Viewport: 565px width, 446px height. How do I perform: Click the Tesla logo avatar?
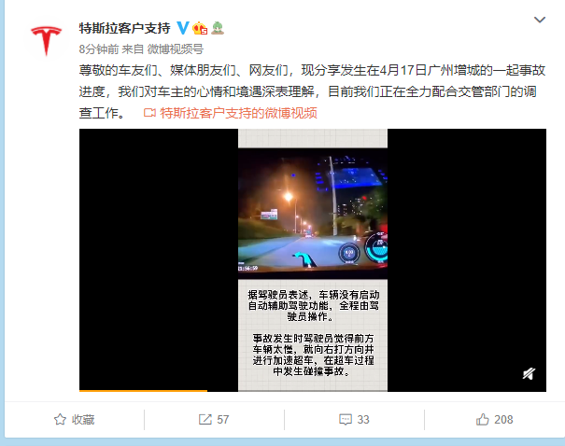[47, 41]
